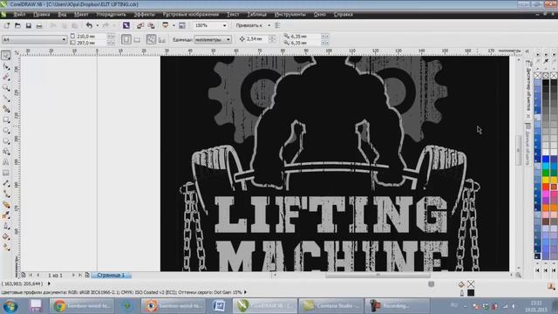
Task: Set page orientation to Landscape
Action: (137, 39)
